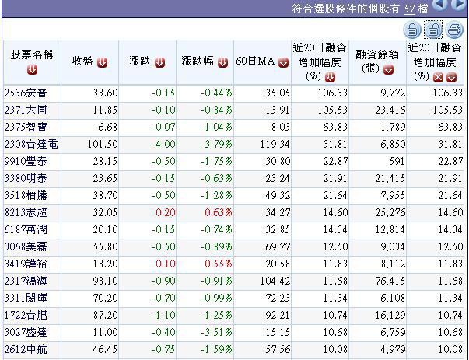Click closing price 101.50 of 台達電

pyautogui.click(x=103, y=145)
